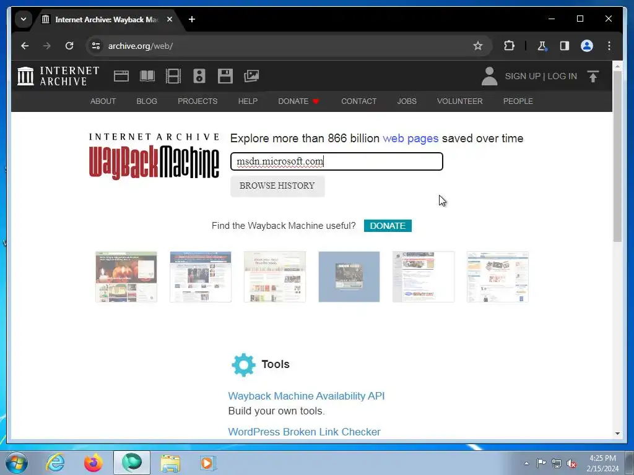634x475 pixels.
Task: Go back with browser back arrow
Action: (x=25, y=46)
